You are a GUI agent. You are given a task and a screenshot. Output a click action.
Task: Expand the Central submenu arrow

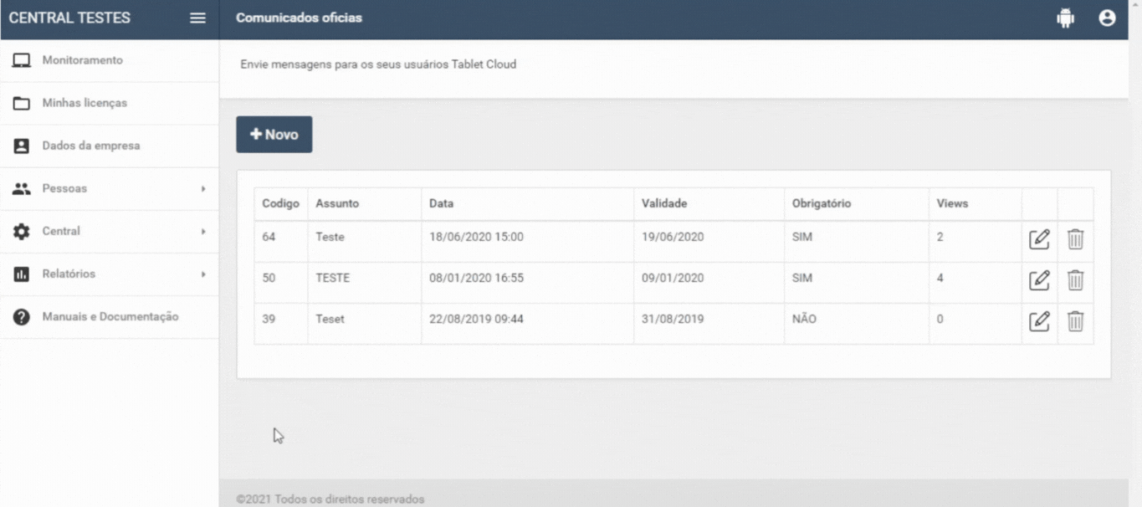tap(202, 232)
